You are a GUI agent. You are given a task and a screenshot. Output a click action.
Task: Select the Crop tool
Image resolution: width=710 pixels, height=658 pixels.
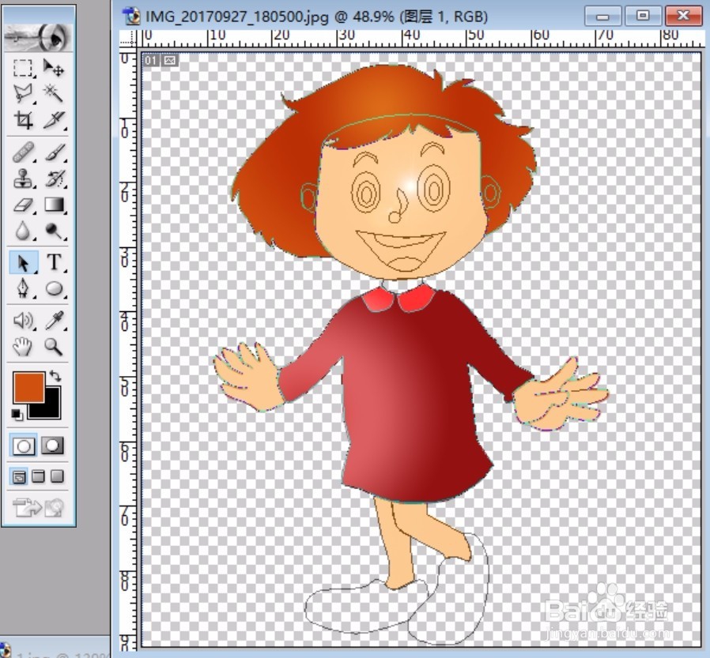pos(23,120)
